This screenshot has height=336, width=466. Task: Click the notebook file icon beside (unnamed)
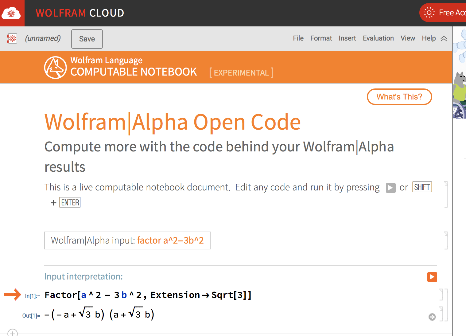(x=12, y=38)
